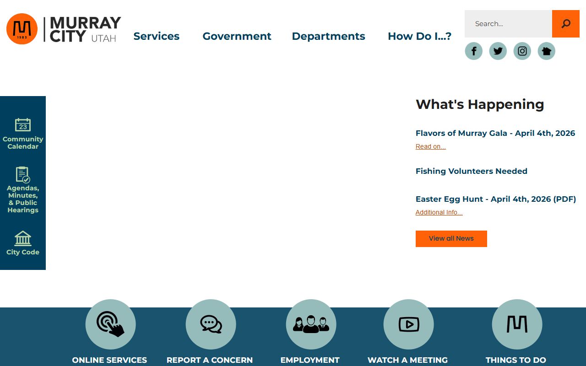Click the Additional Info... link
Image resolution: width=586 pixels, height=366 pixels.
pyautogui.click(x=439, y=212)
